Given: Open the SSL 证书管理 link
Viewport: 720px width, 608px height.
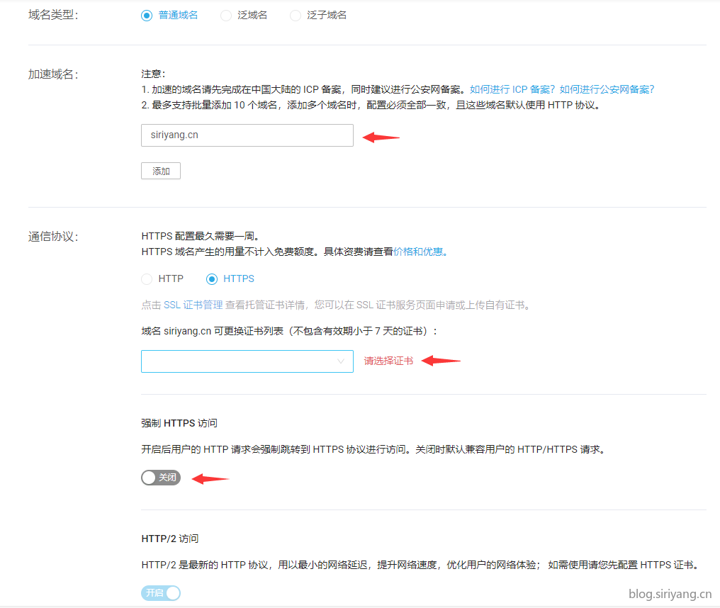Looking at the screenshot, I should tap(193, 305).
